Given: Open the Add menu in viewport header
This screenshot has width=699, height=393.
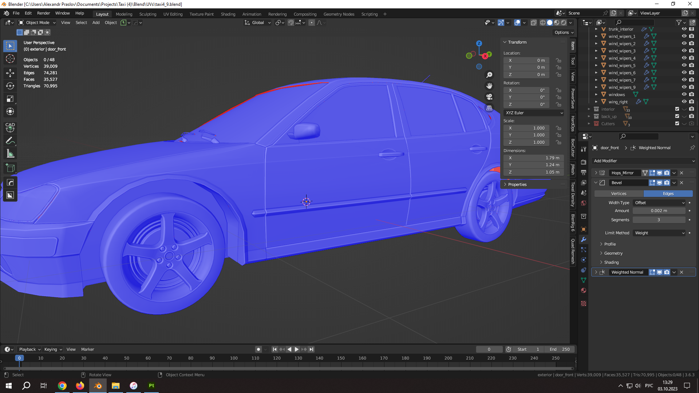Looking at the screenshot, I should point(96,23).
